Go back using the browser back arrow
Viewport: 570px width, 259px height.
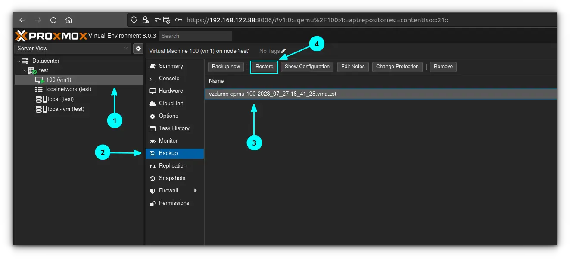22,20
